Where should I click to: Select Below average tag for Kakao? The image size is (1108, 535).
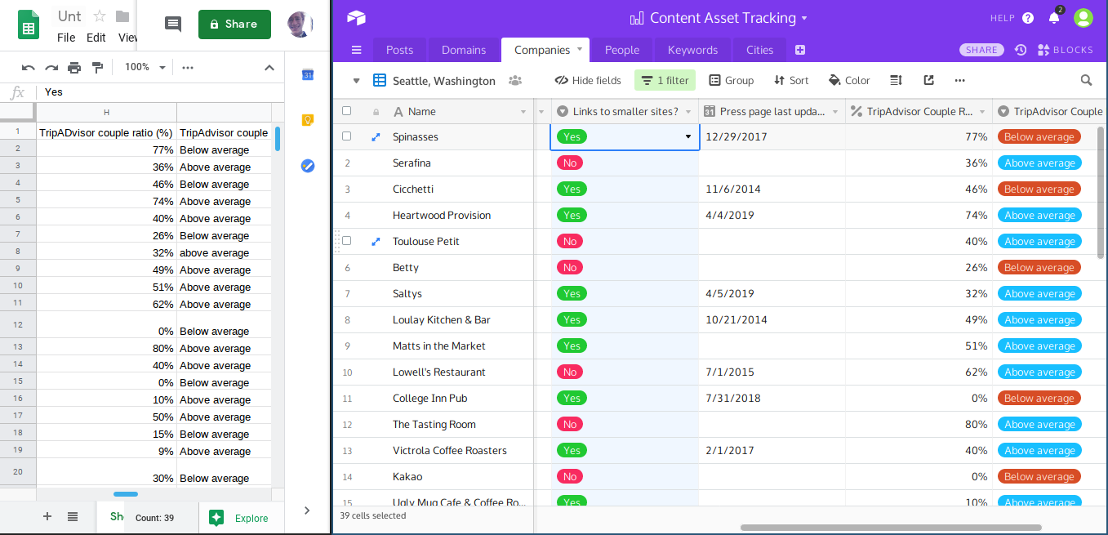click(1039, 476)
